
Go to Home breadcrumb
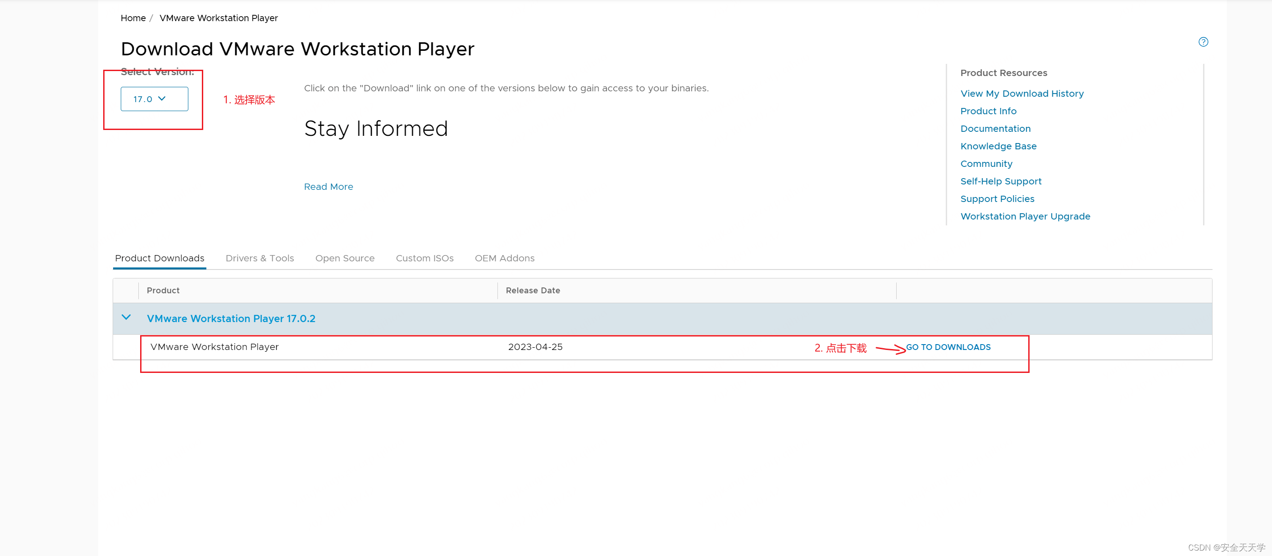coord(133,18)
